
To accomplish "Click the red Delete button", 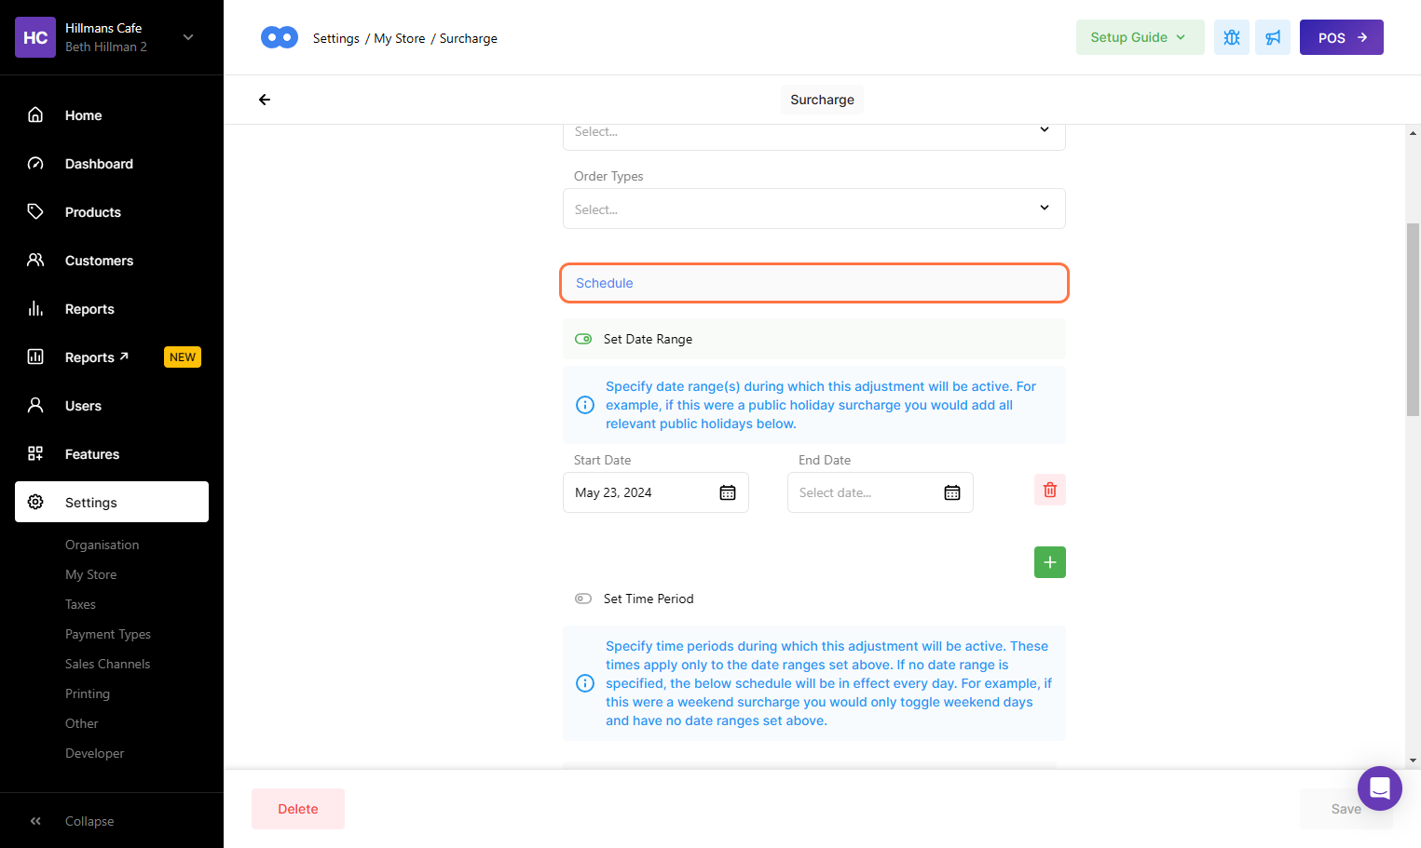I will click(298, 809).
